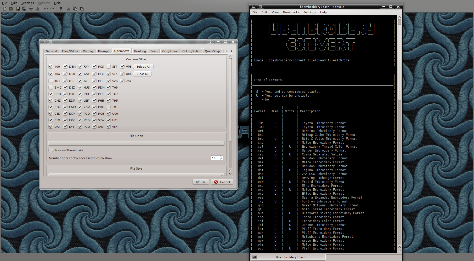Click the Print toolbar icon

tap(31, 9)
